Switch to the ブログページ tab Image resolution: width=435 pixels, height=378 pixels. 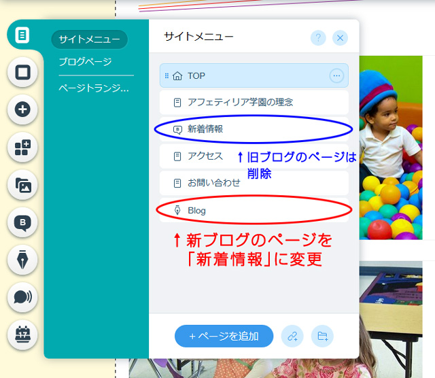(85, 62)
